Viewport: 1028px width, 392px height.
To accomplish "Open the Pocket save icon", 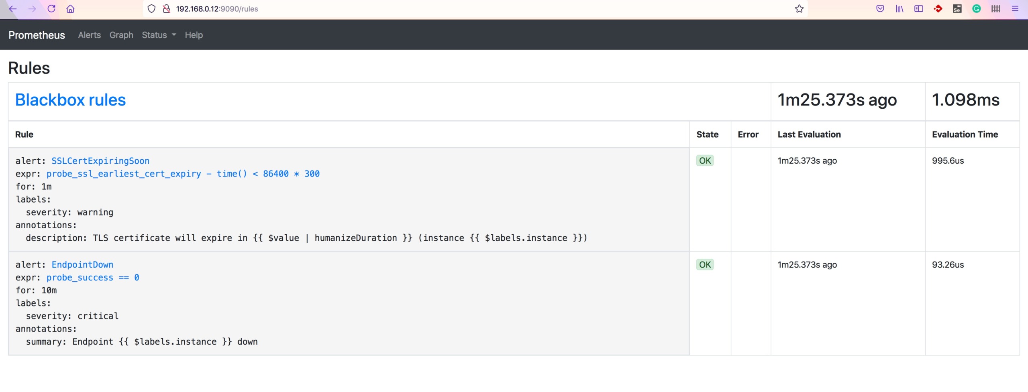I will (880, 9).
